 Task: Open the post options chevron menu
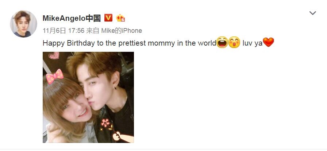[313, 13]
